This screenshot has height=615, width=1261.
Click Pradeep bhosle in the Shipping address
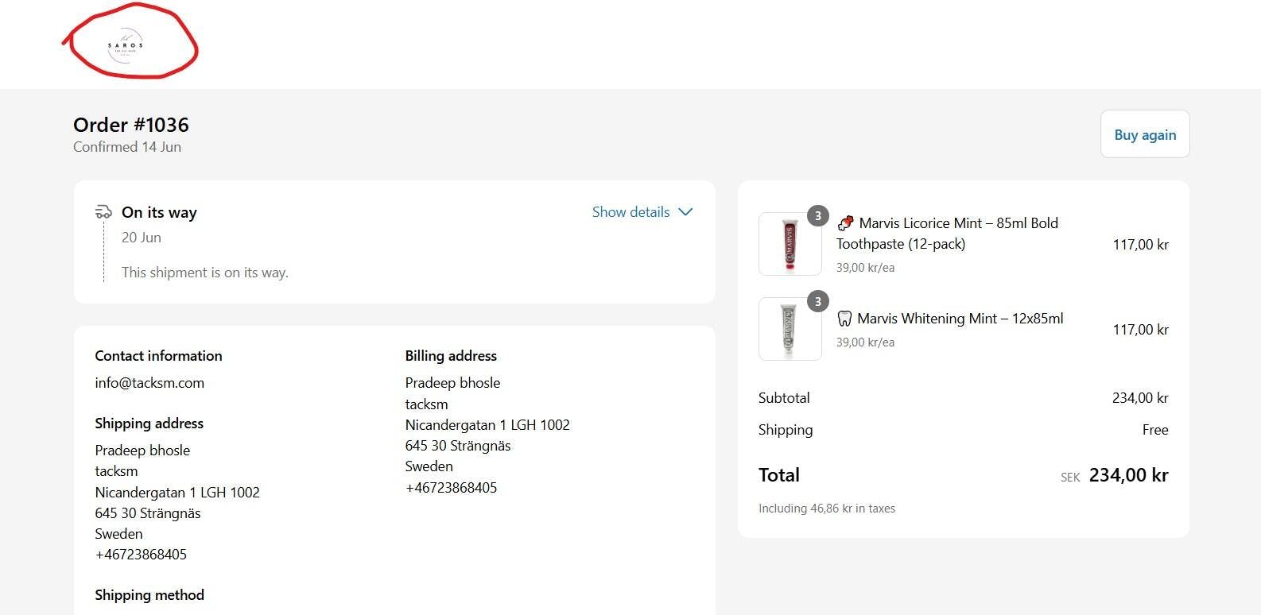(142, 451)
